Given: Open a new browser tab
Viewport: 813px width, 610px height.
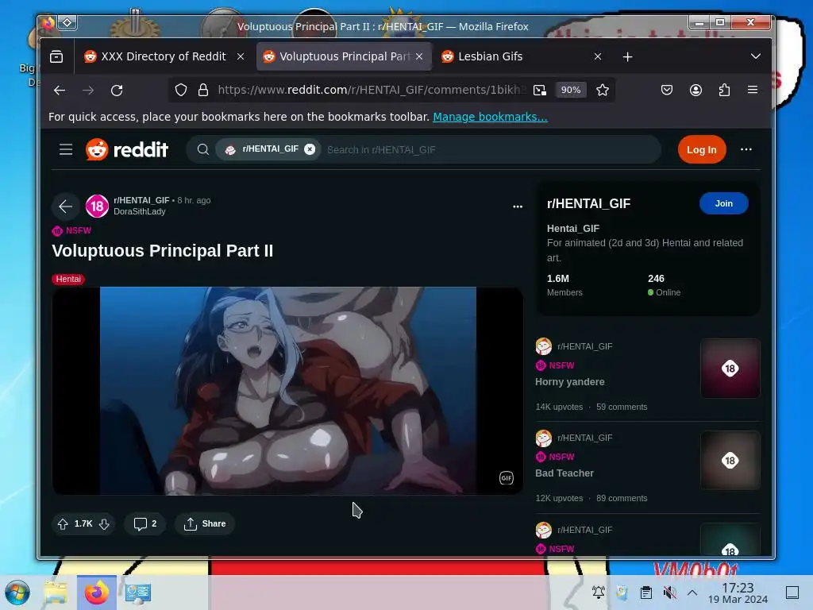Looking at the screenshot, I should point(627,56).
